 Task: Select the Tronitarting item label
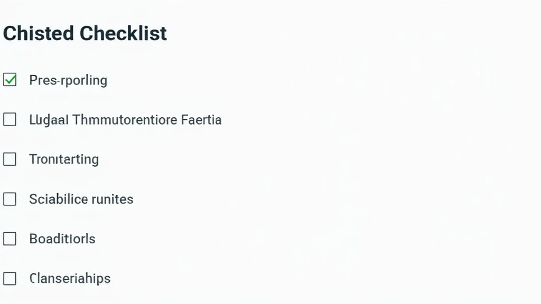tap(64, 159)
